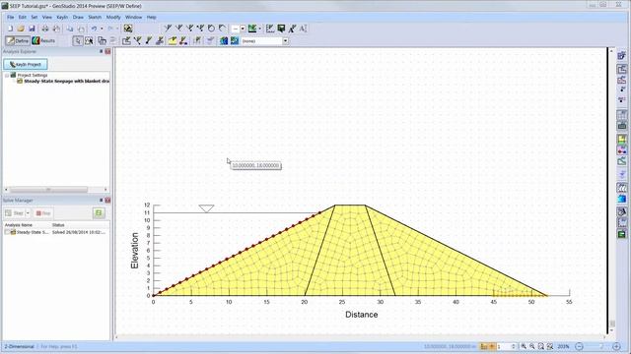631x354 pixels.
Task: Collapse the Project Settings tree node
Action: 7,75
